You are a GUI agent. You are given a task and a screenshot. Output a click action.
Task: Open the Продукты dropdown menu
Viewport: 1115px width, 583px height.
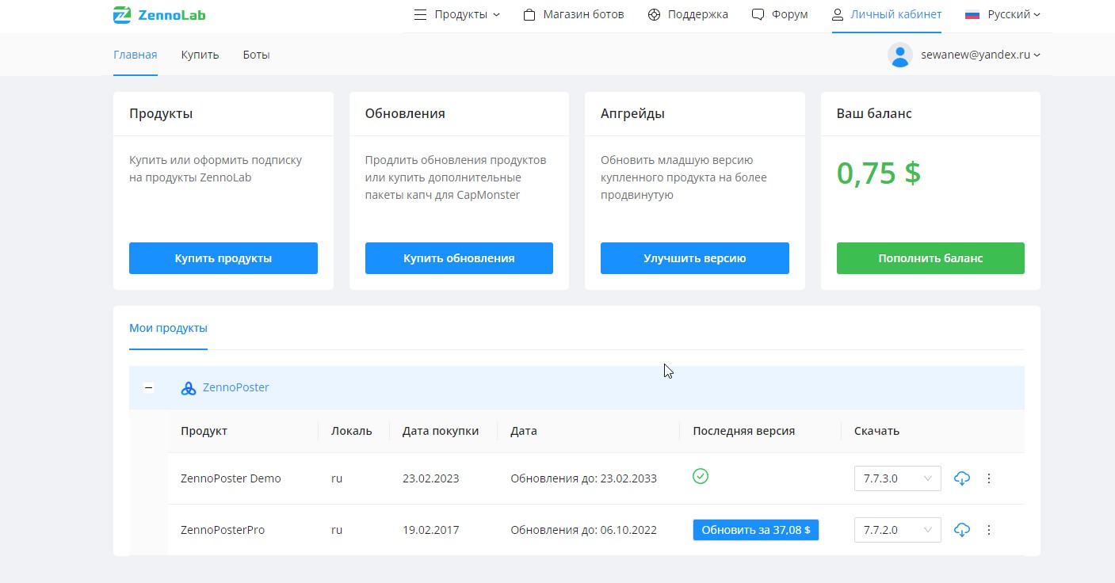457,14
